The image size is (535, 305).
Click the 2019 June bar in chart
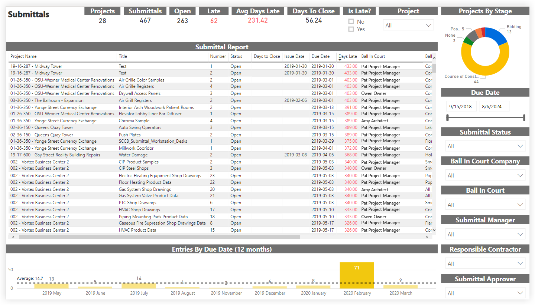pos(95,288)
